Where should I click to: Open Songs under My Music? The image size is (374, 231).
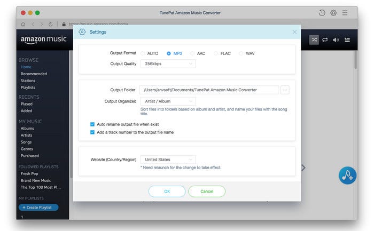(26, 142)
